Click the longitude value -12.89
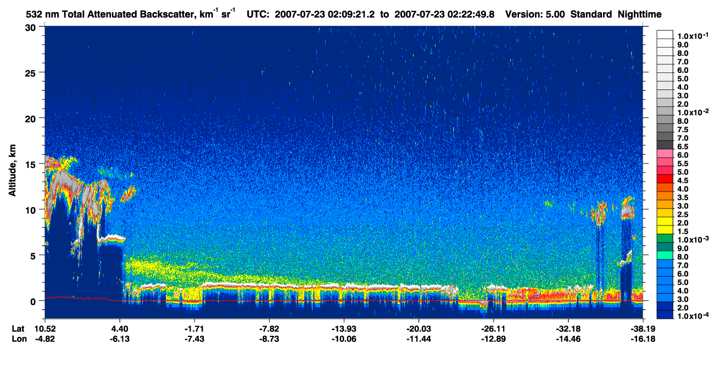714x366 pixels. (493, 339)
